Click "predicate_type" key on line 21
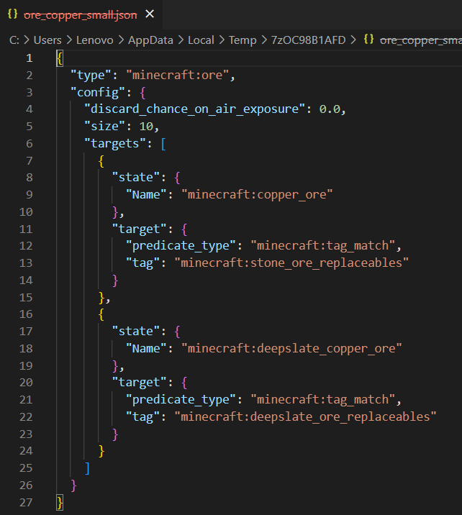 [181, 400]
